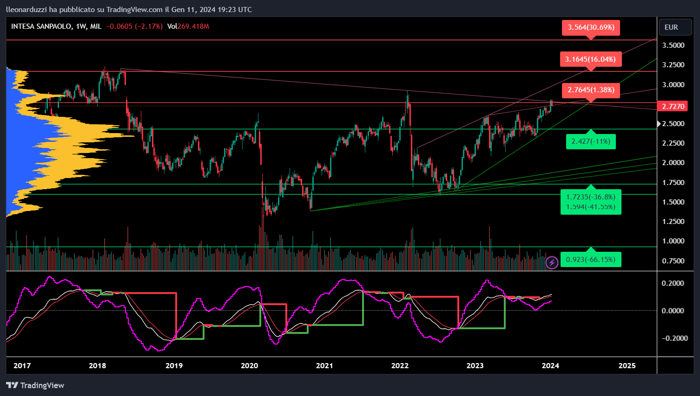The height and width of the screenshot is (396, 700).
Task: Click the 3.1645(16.04%) red price label
Action: (x=590, y=59)
